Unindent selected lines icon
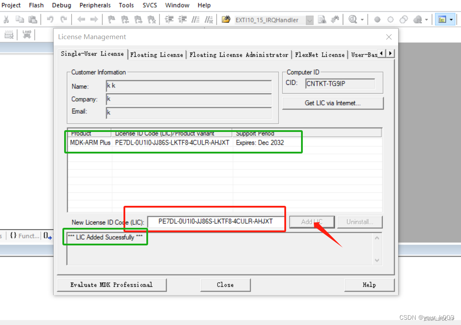The height and width of the screenshot is (325, 461). [182, 20]
